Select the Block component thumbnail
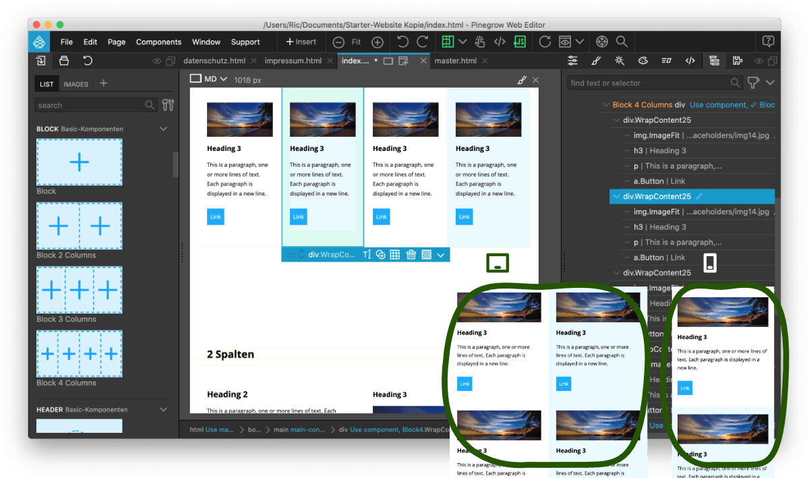The image size is (809, 478). click(x=80, y=162)
